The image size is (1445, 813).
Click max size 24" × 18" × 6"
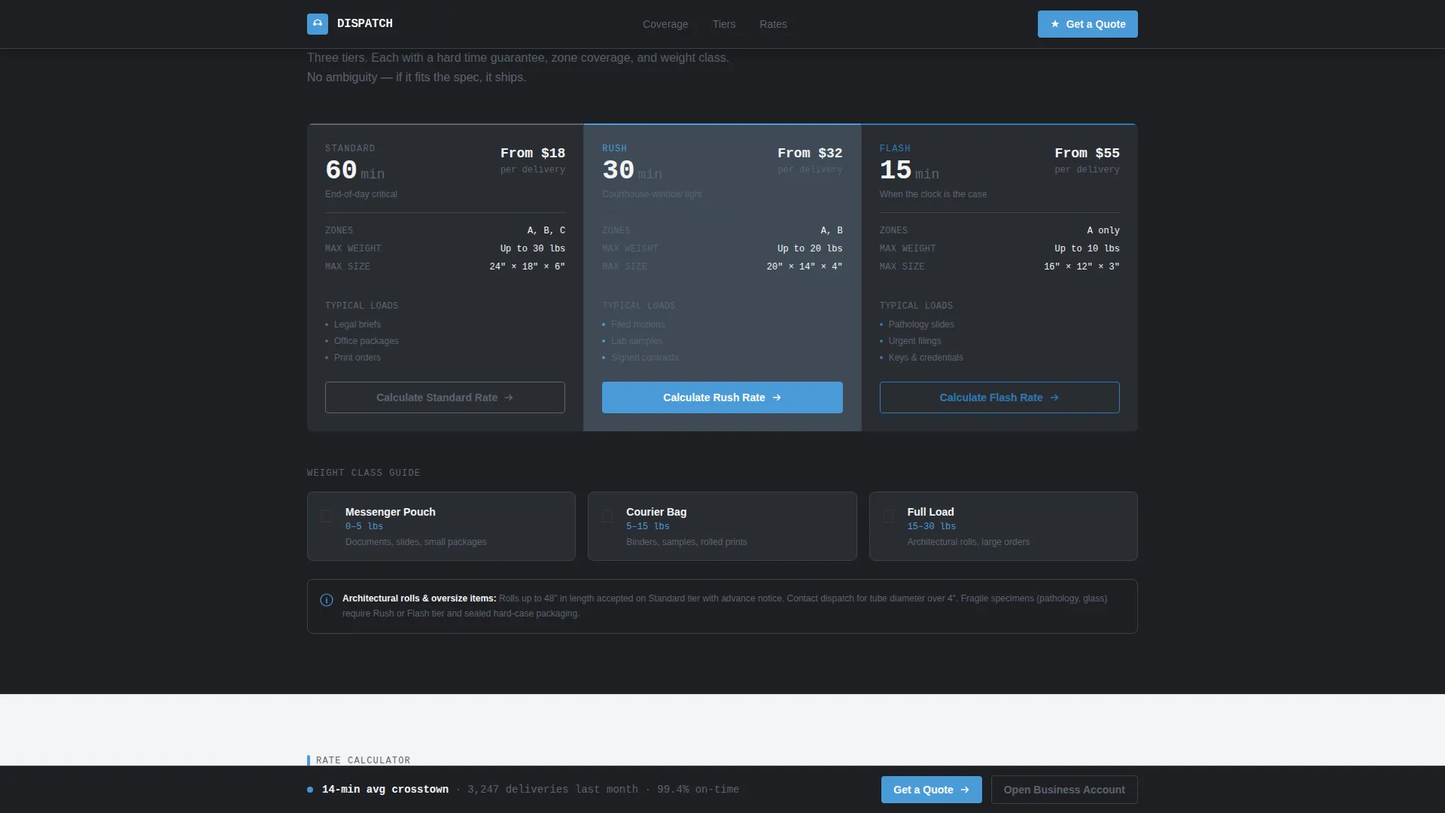click(x=527, y=266)
